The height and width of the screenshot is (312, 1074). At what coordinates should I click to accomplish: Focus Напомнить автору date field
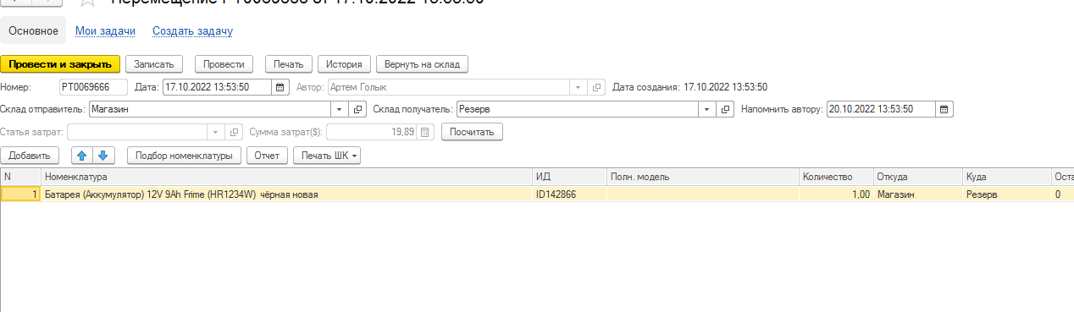pos(882,109)
